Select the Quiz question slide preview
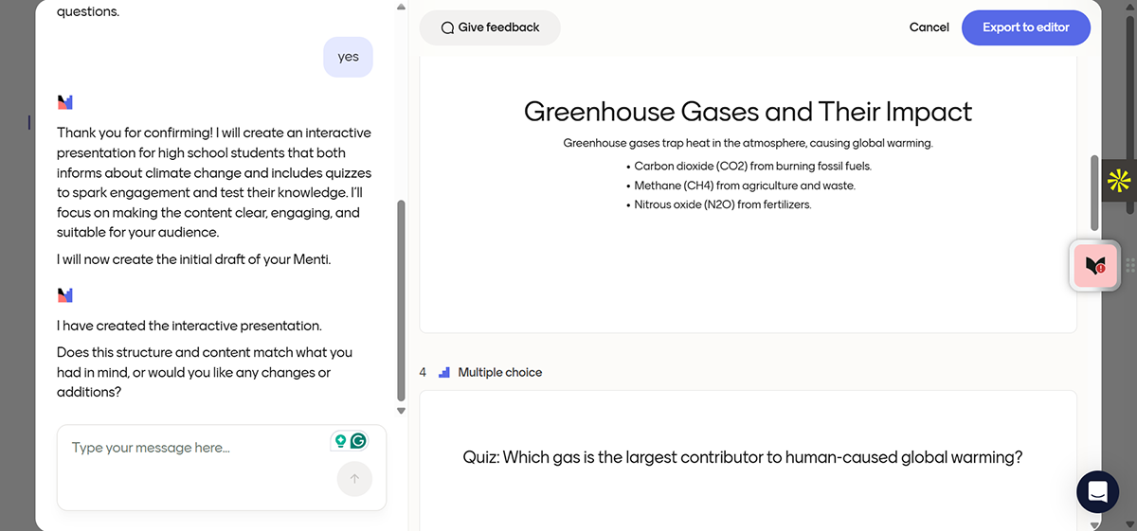Viewport: 1137px width, 531px height. 748,459
